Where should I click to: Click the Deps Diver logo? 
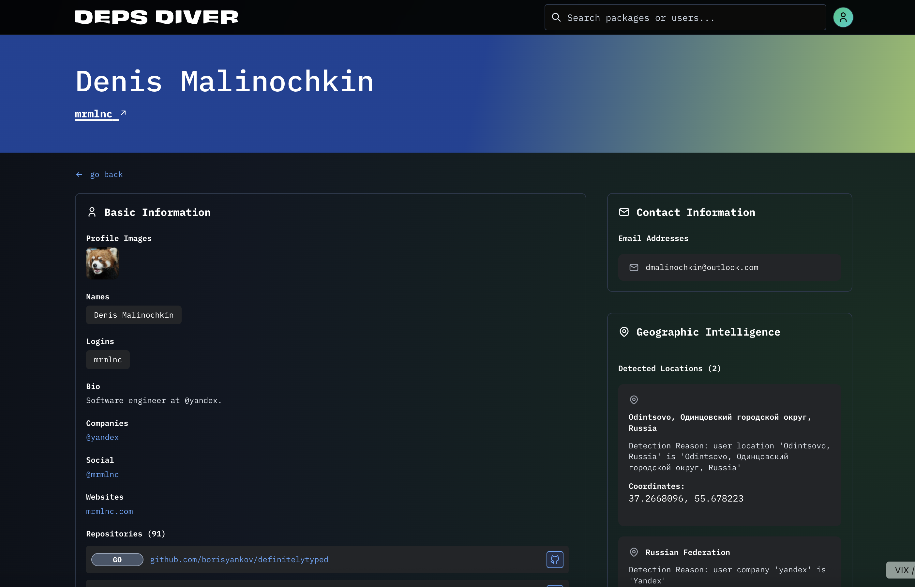(x=156, y=17)
